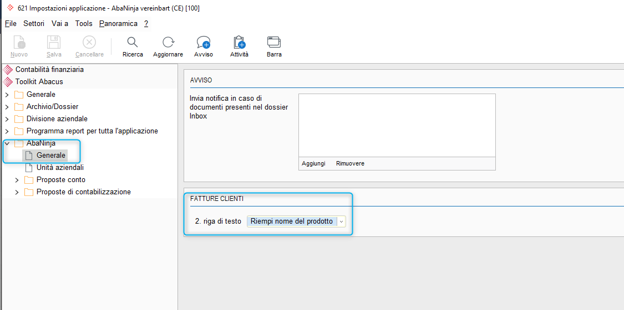Expand the Archivio/Dossier folder
The image size is (624, 310).
[x=7, y=107]
